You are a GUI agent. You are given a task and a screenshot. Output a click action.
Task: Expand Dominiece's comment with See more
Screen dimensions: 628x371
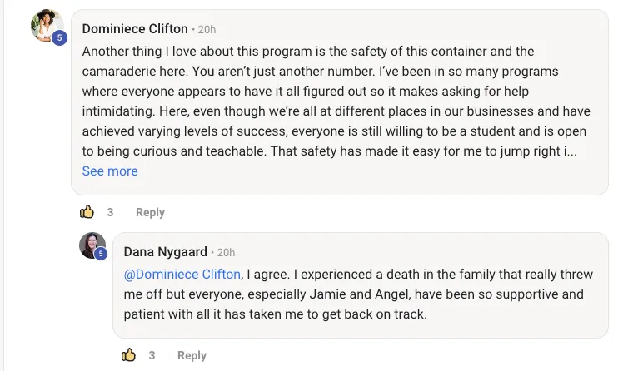click(x=110, y=171)
